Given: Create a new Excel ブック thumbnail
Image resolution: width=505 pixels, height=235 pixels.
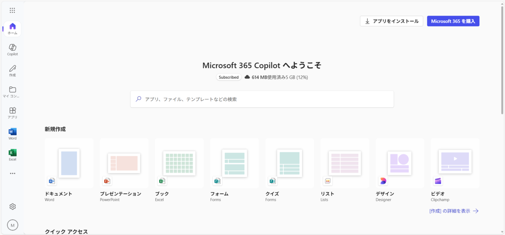Looking at the screenshot, I should 179,163.
